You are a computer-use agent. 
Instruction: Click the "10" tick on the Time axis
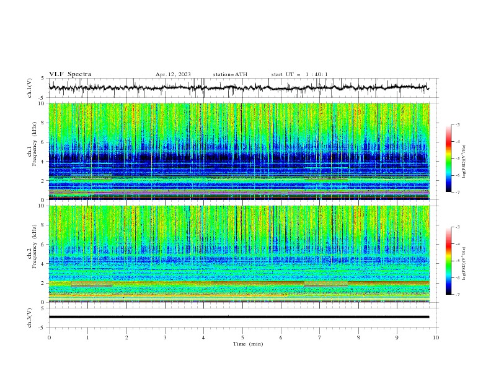click(436, 338)
